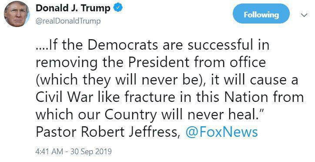Click the 30 Sep 2019 date
This screenshot has height=162, width=315.
pyautogui.click(x=91, y=152)
